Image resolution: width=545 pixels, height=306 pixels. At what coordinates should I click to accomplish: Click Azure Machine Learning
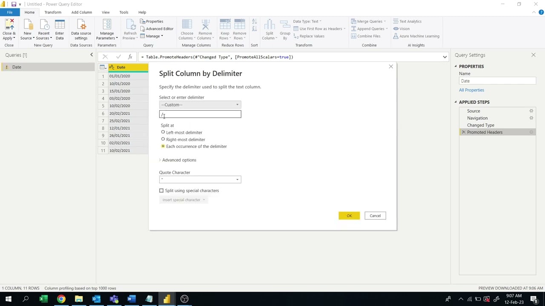[x=416, y=36]
